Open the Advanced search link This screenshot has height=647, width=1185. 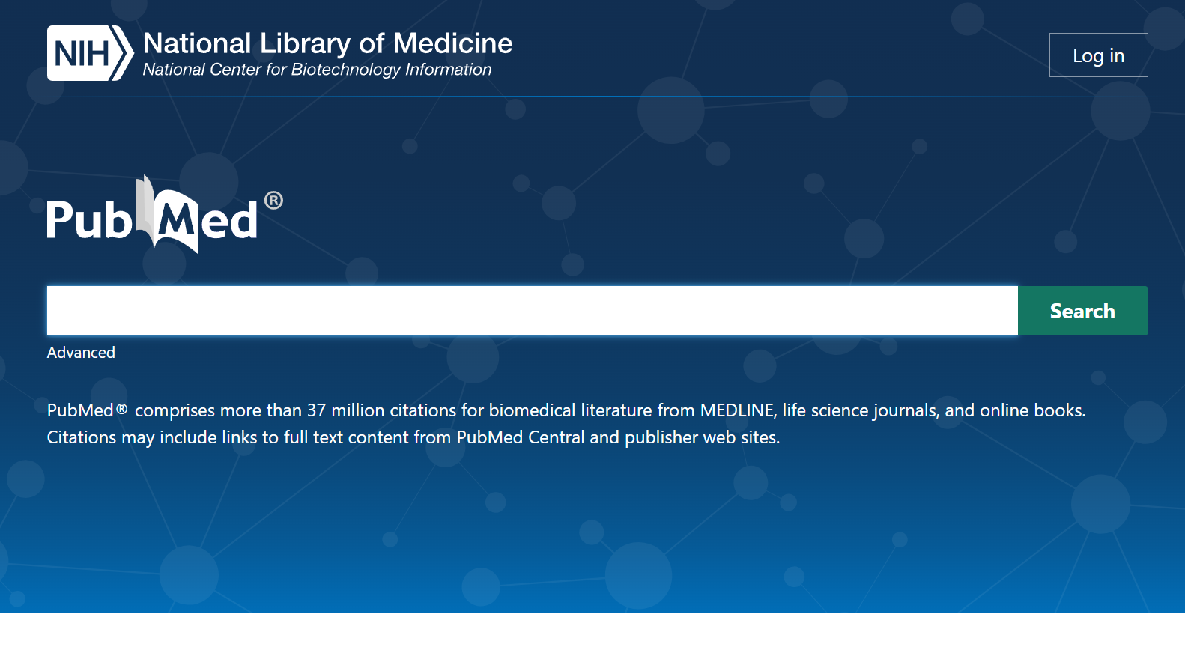click(x=81, y=353)
